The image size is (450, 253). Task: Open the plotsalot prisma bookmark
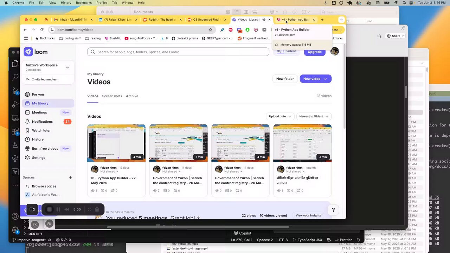185,38
